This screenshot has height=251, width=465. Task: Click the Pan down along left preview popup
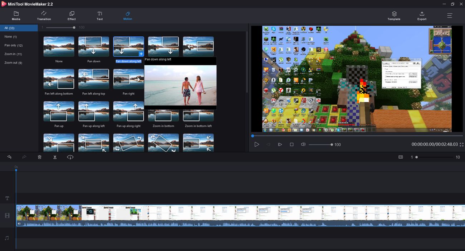click(180, 83)
